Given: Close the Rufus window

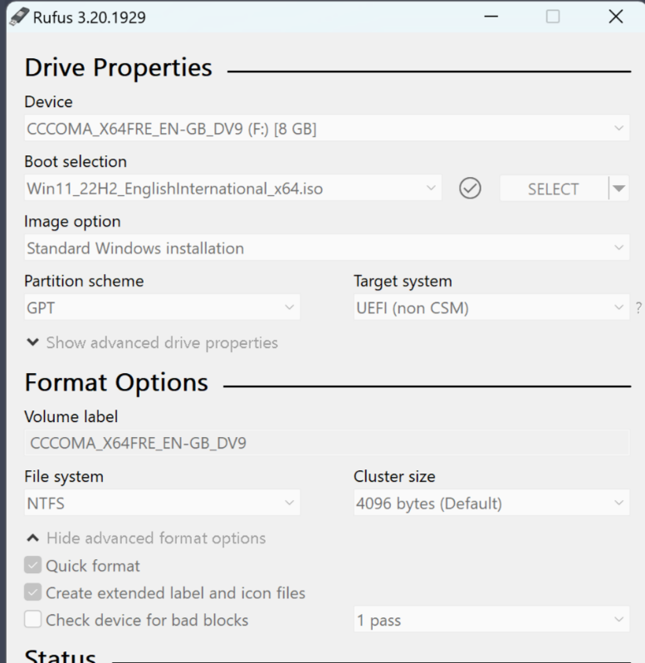Looking at the screenshot, I should tap(615, 17).
